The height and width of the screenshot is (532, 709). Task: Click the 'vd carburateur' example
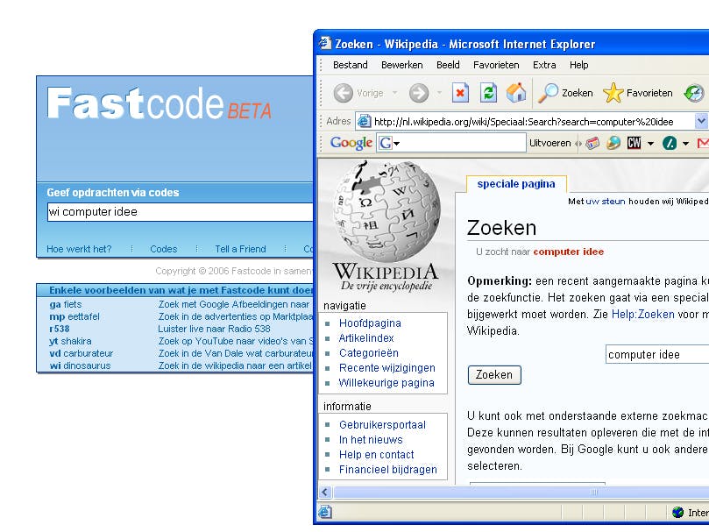pos(81,353)
